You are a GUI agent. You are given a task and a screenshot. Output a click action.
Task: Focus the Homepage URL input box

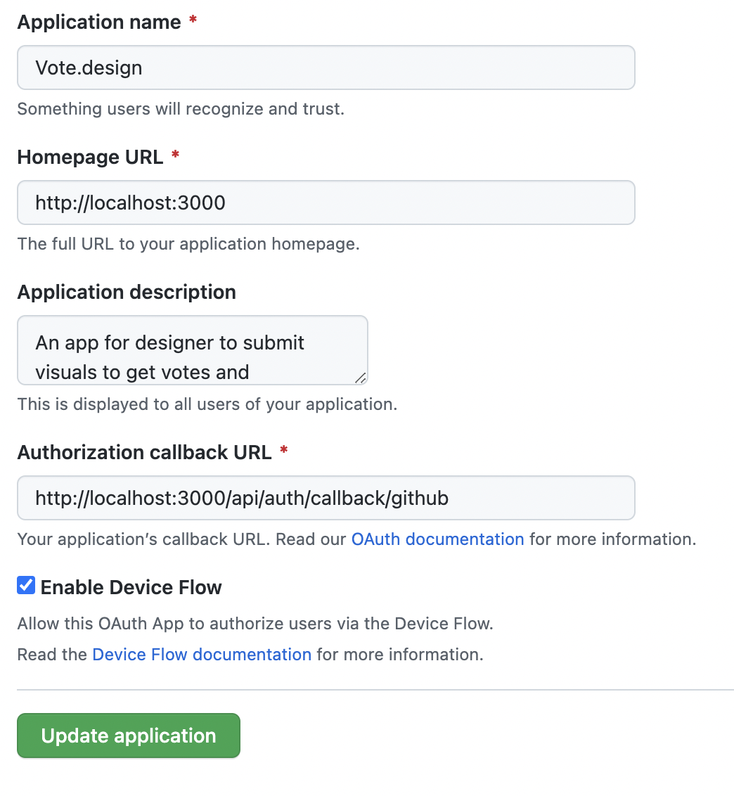point(326,203)
